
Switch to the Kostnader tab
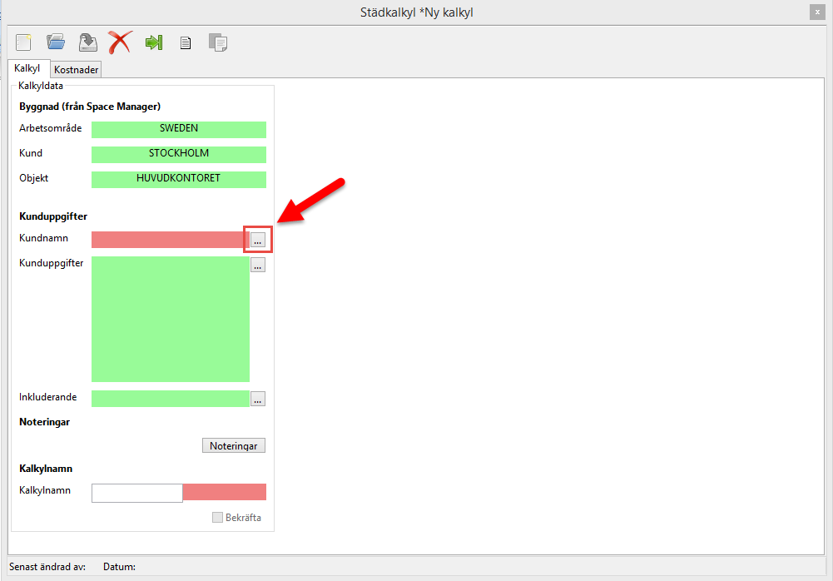(x=77, y=70)
